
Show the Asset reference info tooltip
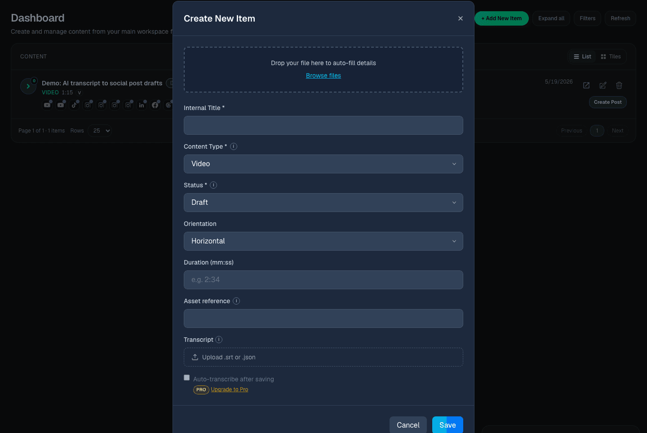236,301
